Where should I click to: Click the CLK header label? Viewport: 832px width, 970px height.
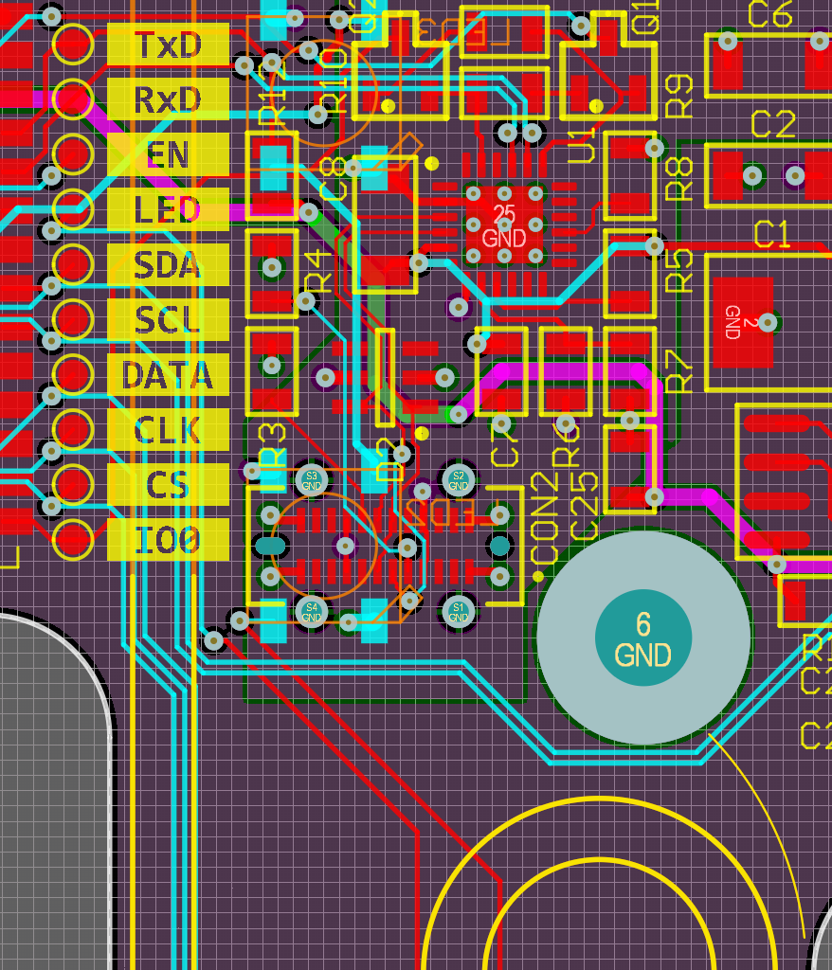click(x=168, y=430)
